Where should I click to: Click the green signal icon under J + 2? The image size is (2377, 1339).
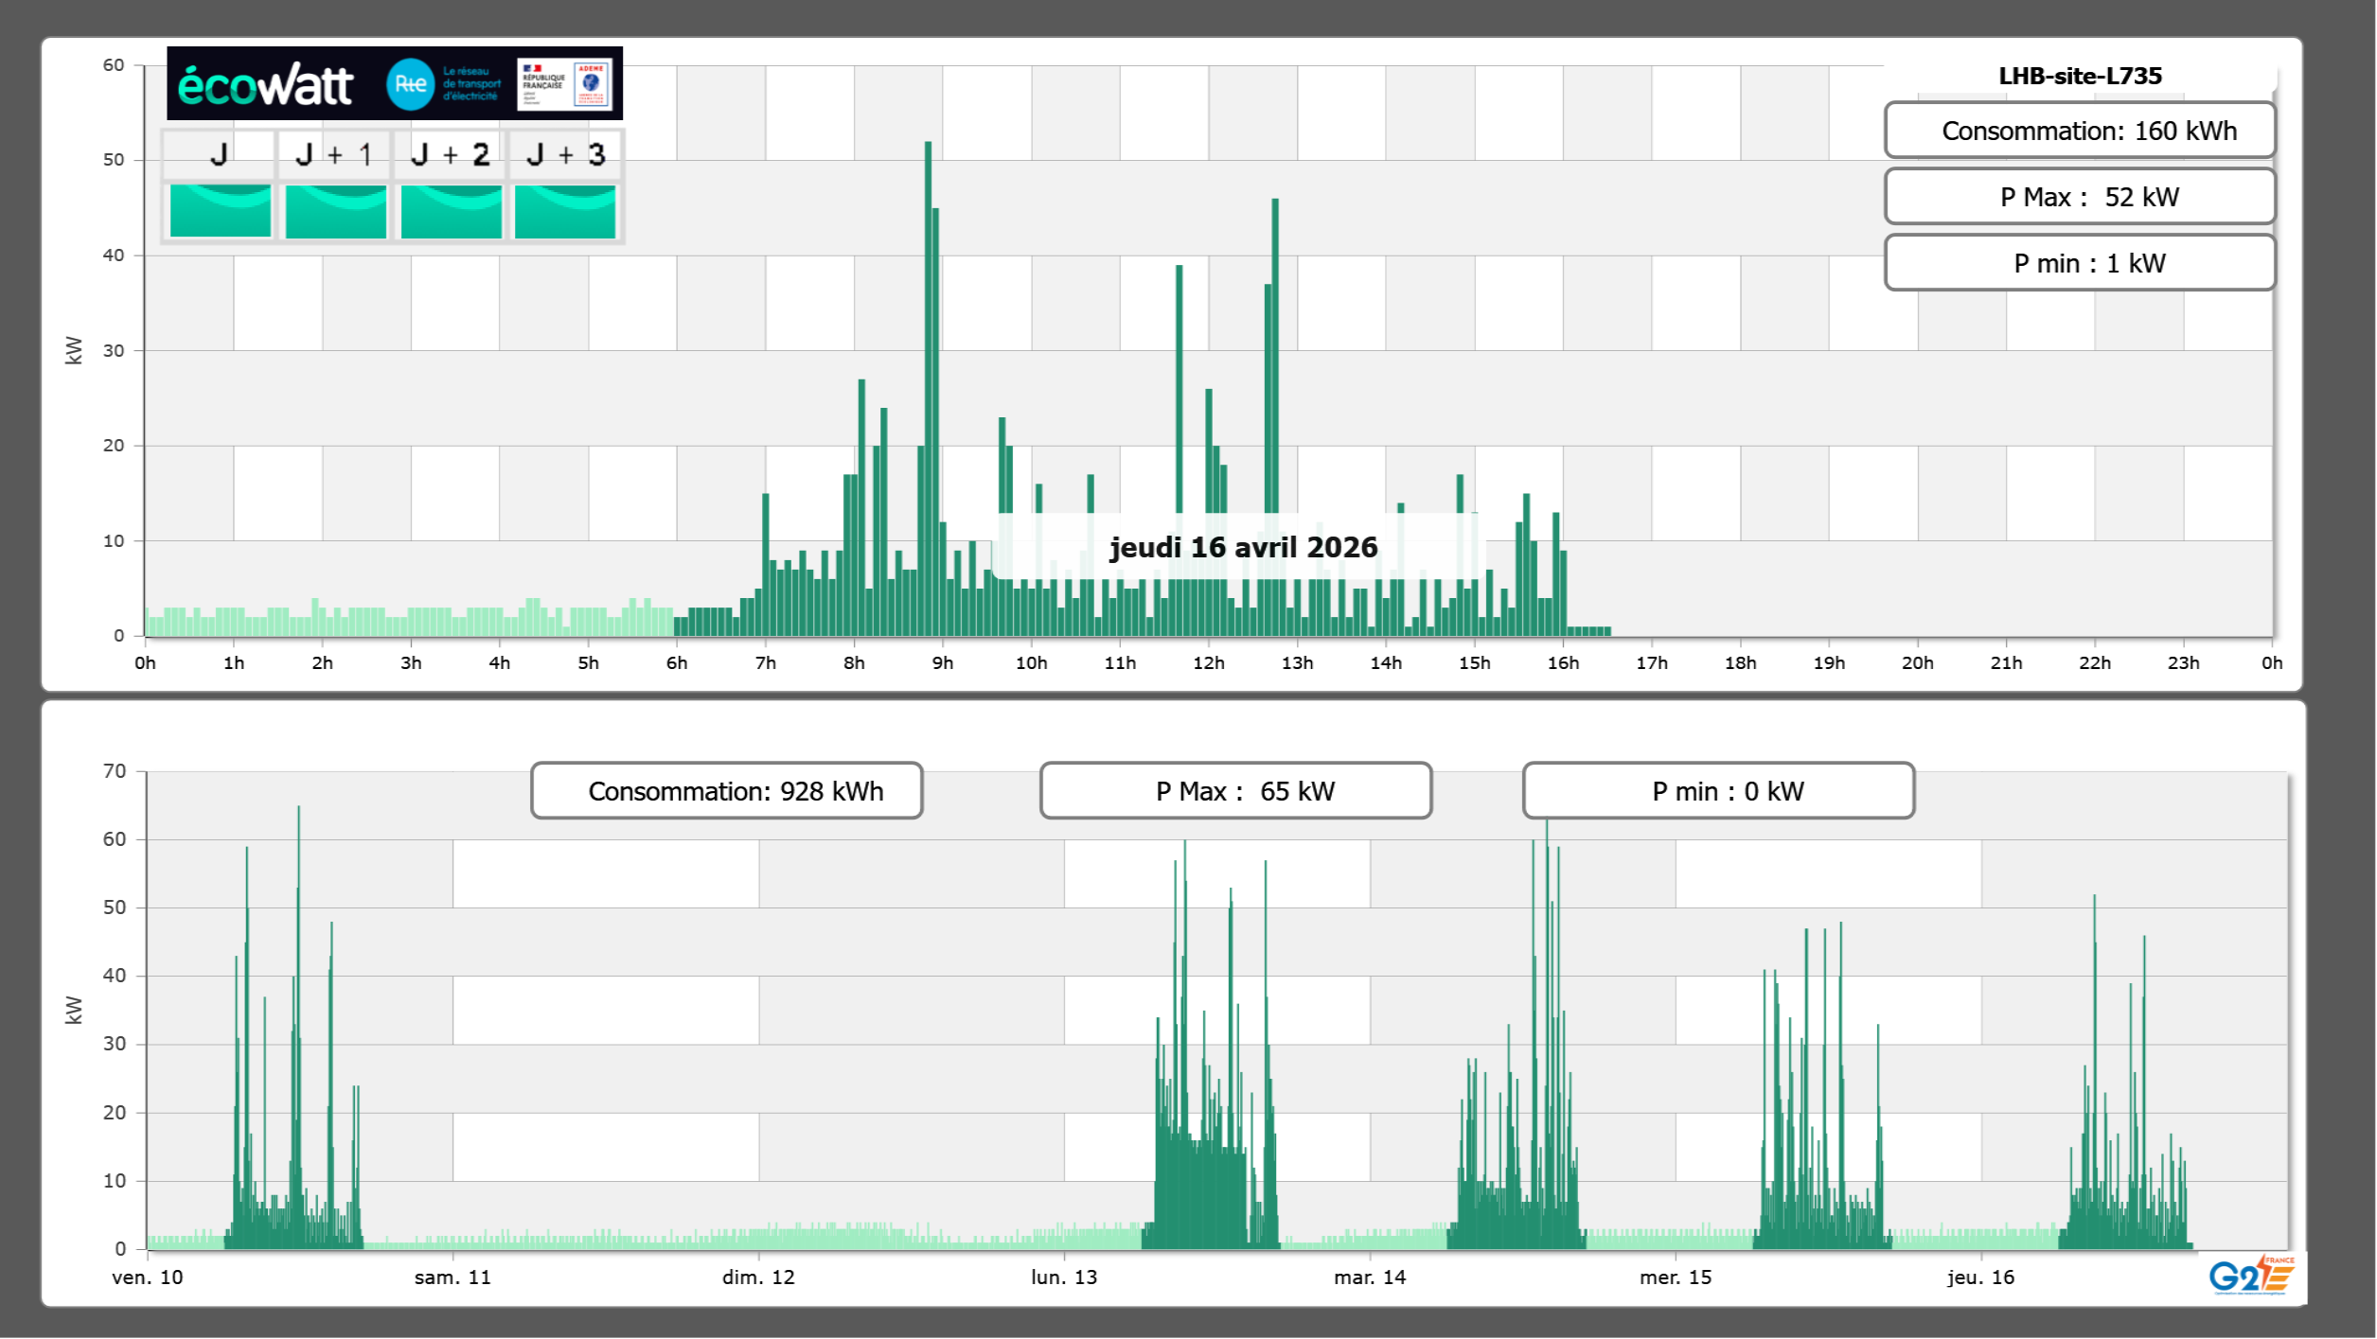click(451, 211)
